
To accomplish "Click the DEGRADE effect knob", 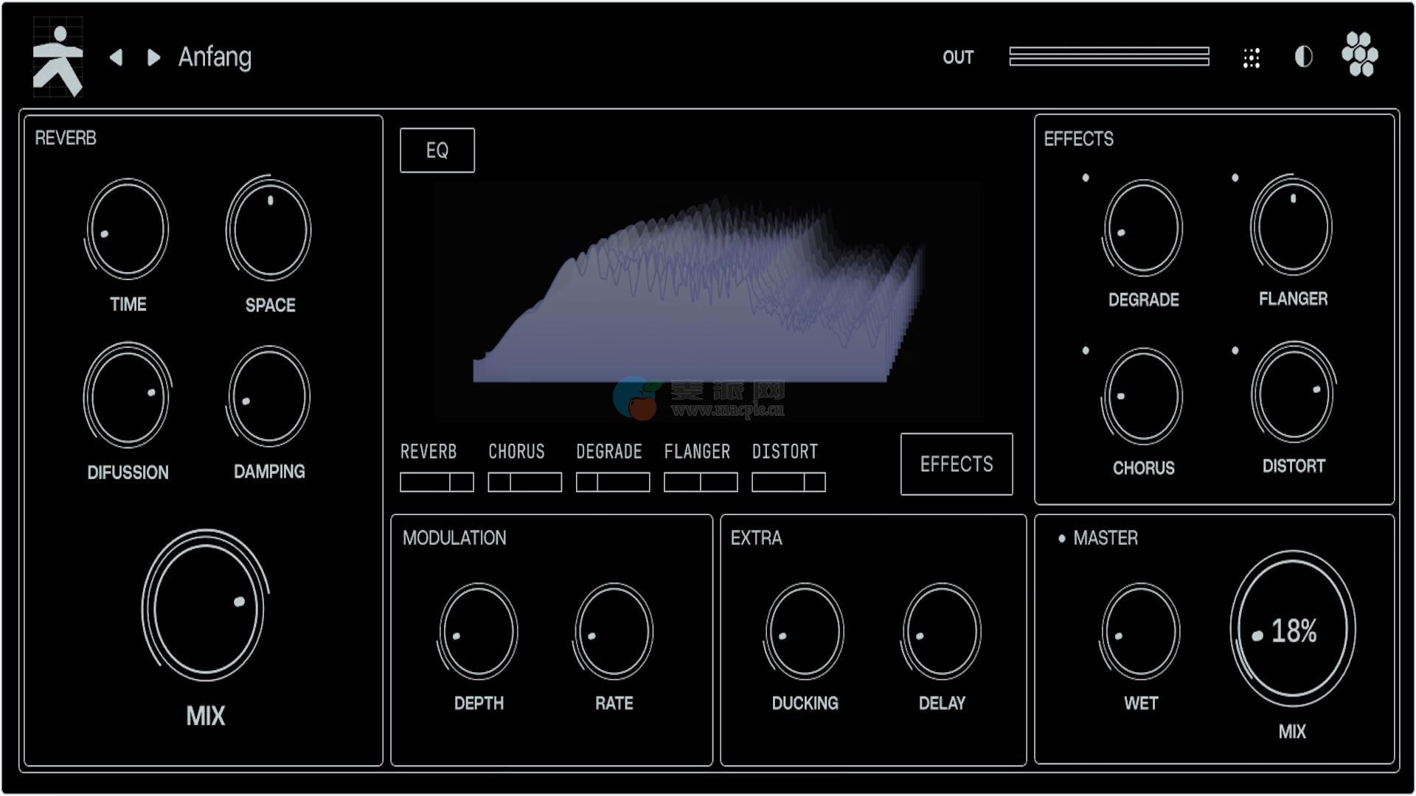I will tap(1142, 228).
